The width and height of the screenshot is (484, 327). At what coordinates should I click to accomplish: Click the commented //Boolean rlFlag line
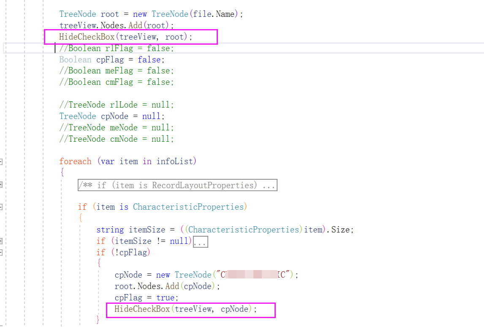click(117, 48)
